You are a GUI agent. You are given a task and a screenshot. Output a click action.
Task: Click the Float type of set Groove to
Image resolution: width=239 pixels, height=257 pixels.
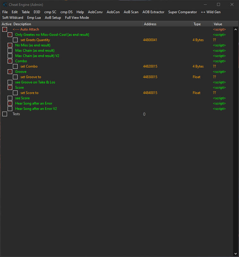coord(196,77)
